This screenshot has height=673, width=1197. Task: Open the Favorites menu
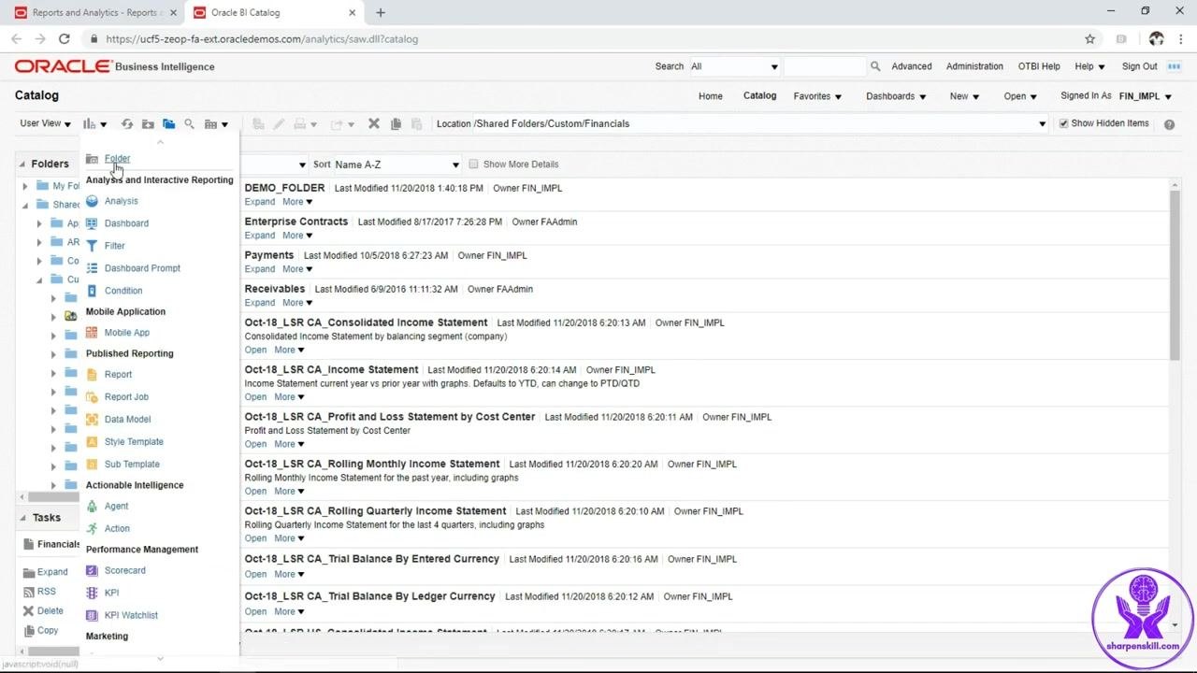817,96
